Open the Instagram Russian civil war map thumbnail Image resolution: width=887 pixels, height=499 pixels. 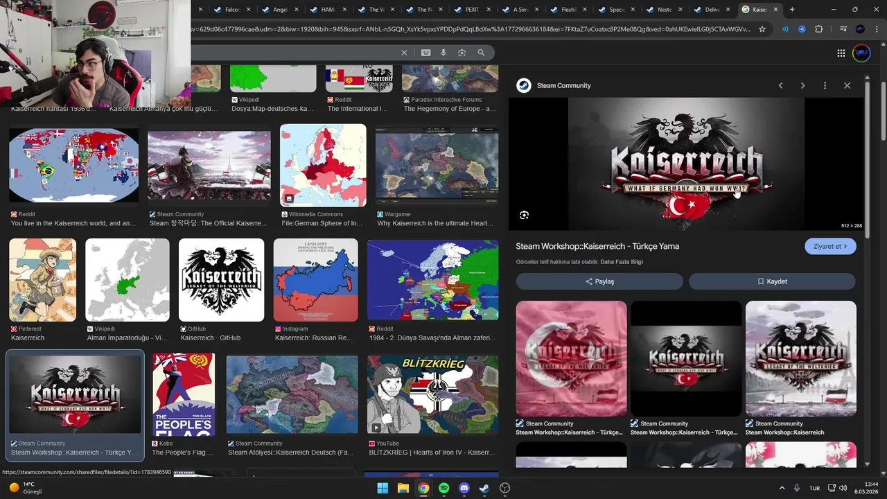316,280
